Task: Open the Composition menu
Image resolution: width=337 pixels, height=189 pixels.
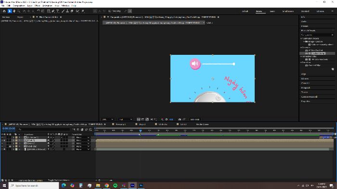Action: tap(19, 6)
